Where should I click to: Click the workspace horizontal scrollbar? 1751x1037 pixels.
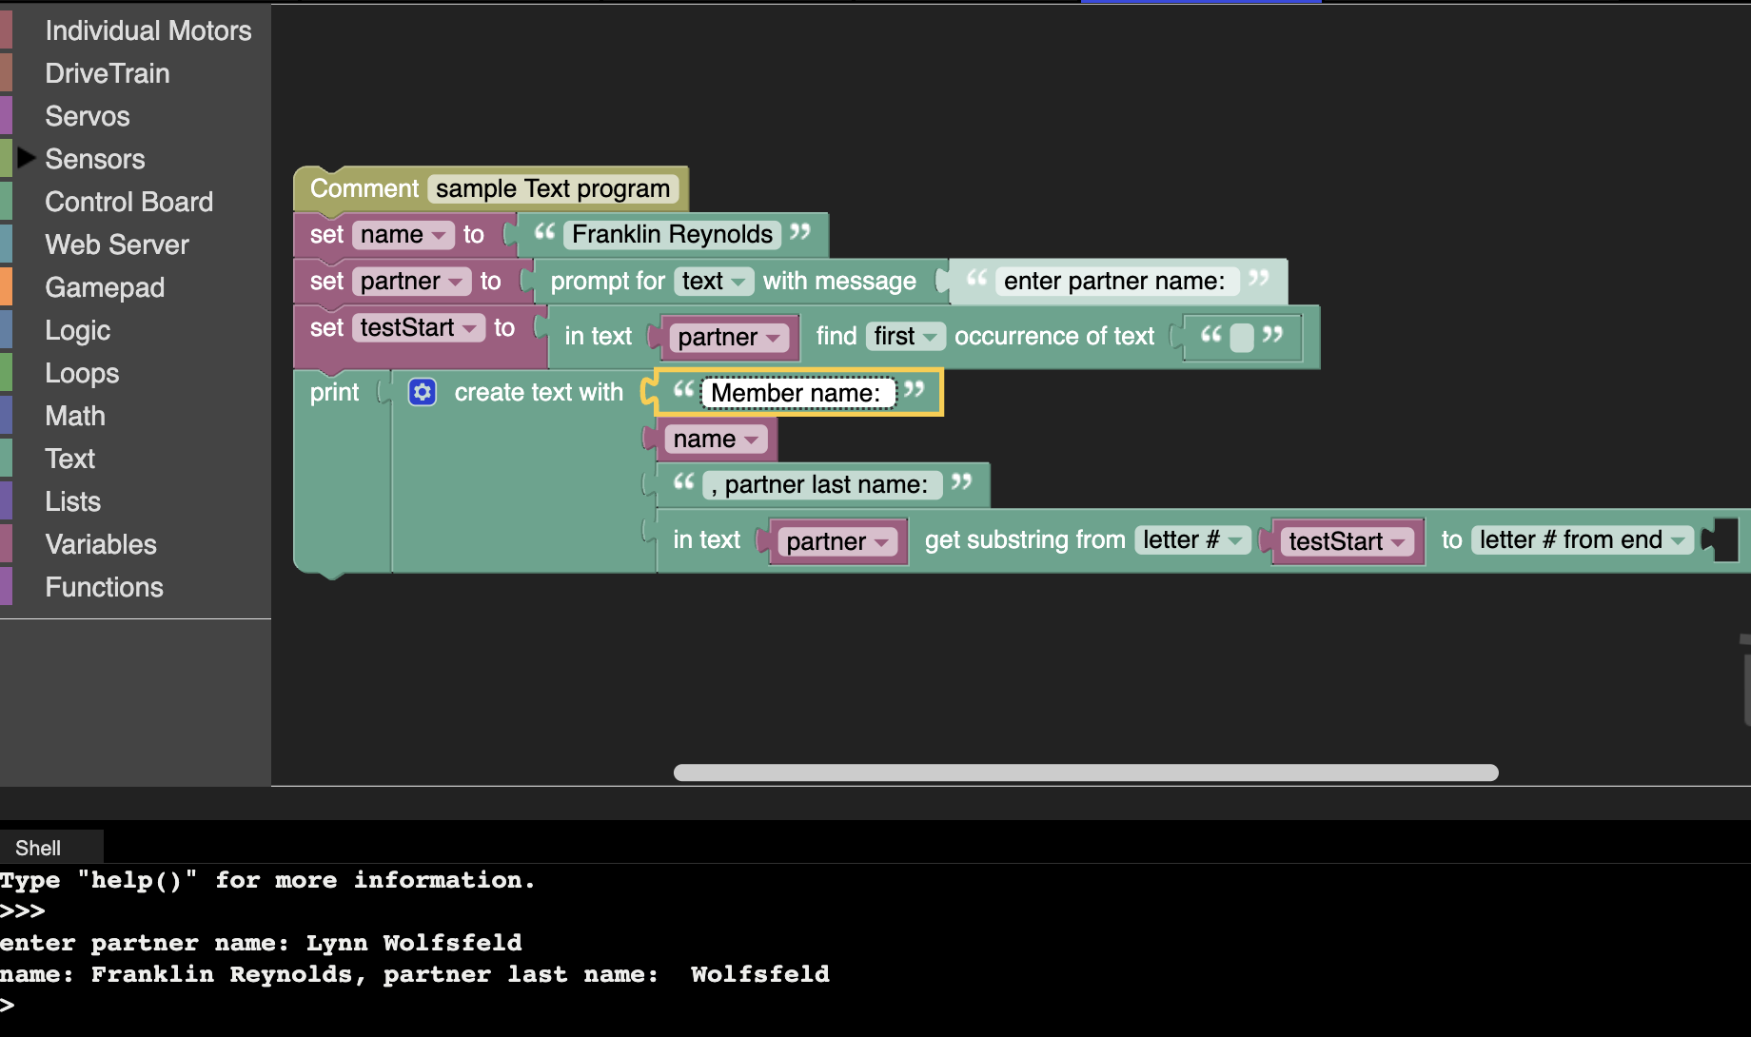1086,773
